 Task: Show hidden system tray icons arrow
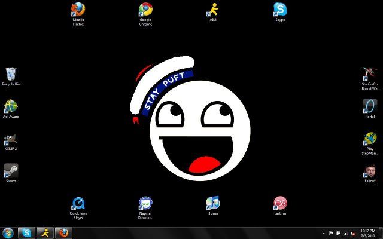[324, 234]
